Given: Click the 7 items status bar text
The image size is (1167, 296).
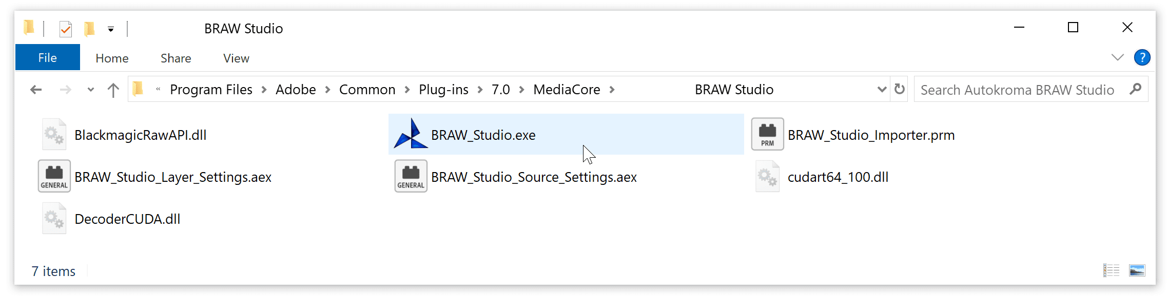Looking at the screenshot, I should (53, 271).
